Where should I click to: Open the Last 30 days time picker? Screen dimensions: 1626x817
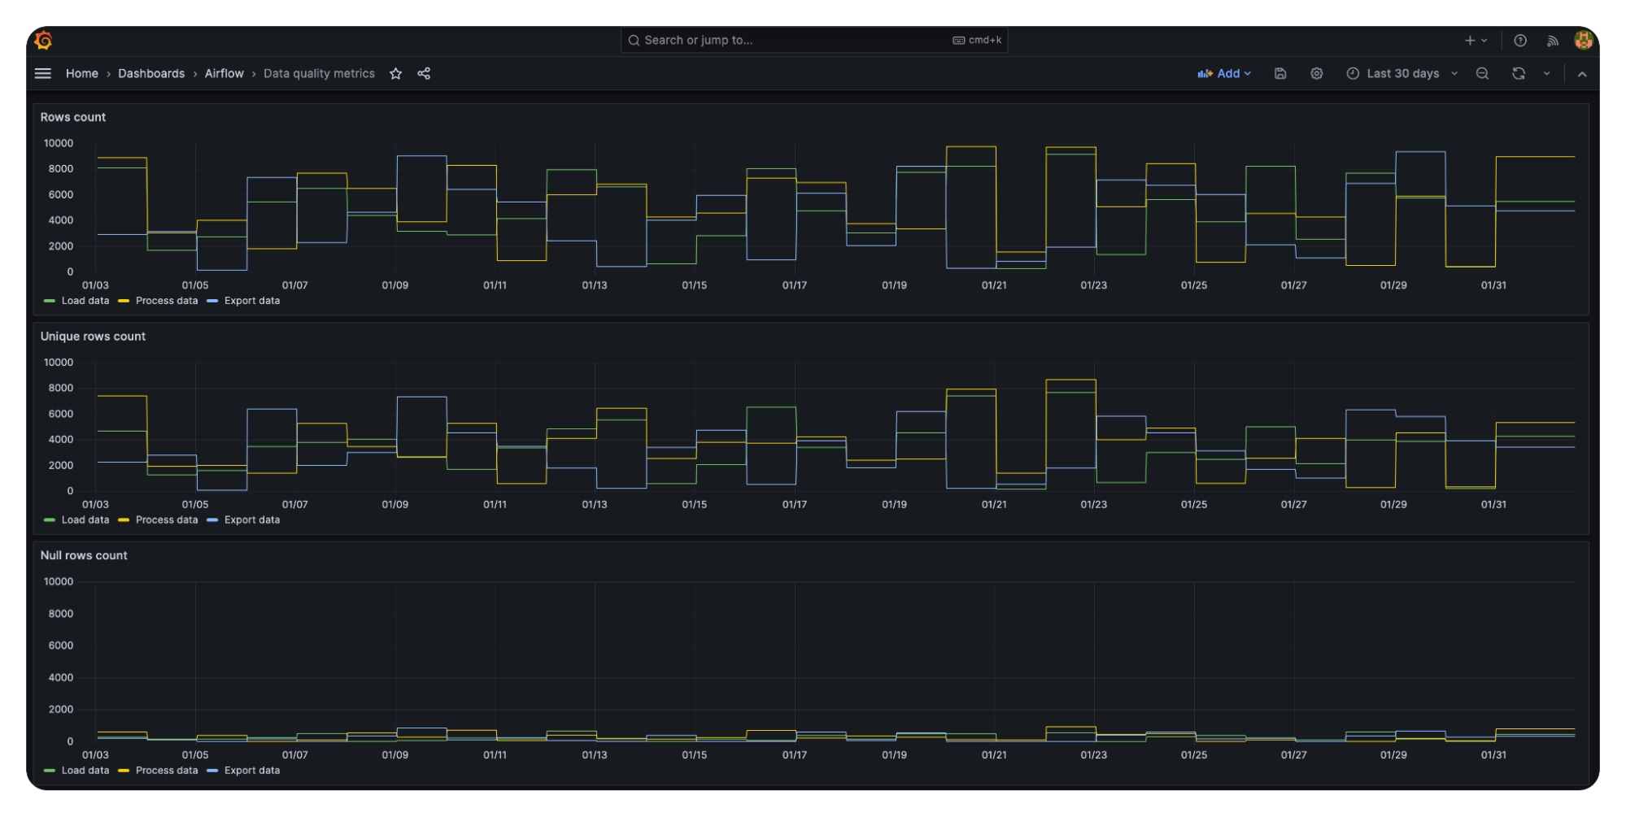tap(1401, 73)
